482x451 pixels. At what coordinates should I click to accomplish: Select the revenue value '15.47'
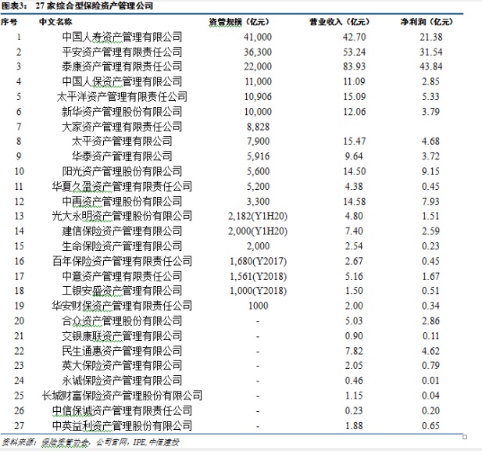[x=355, y=141]
